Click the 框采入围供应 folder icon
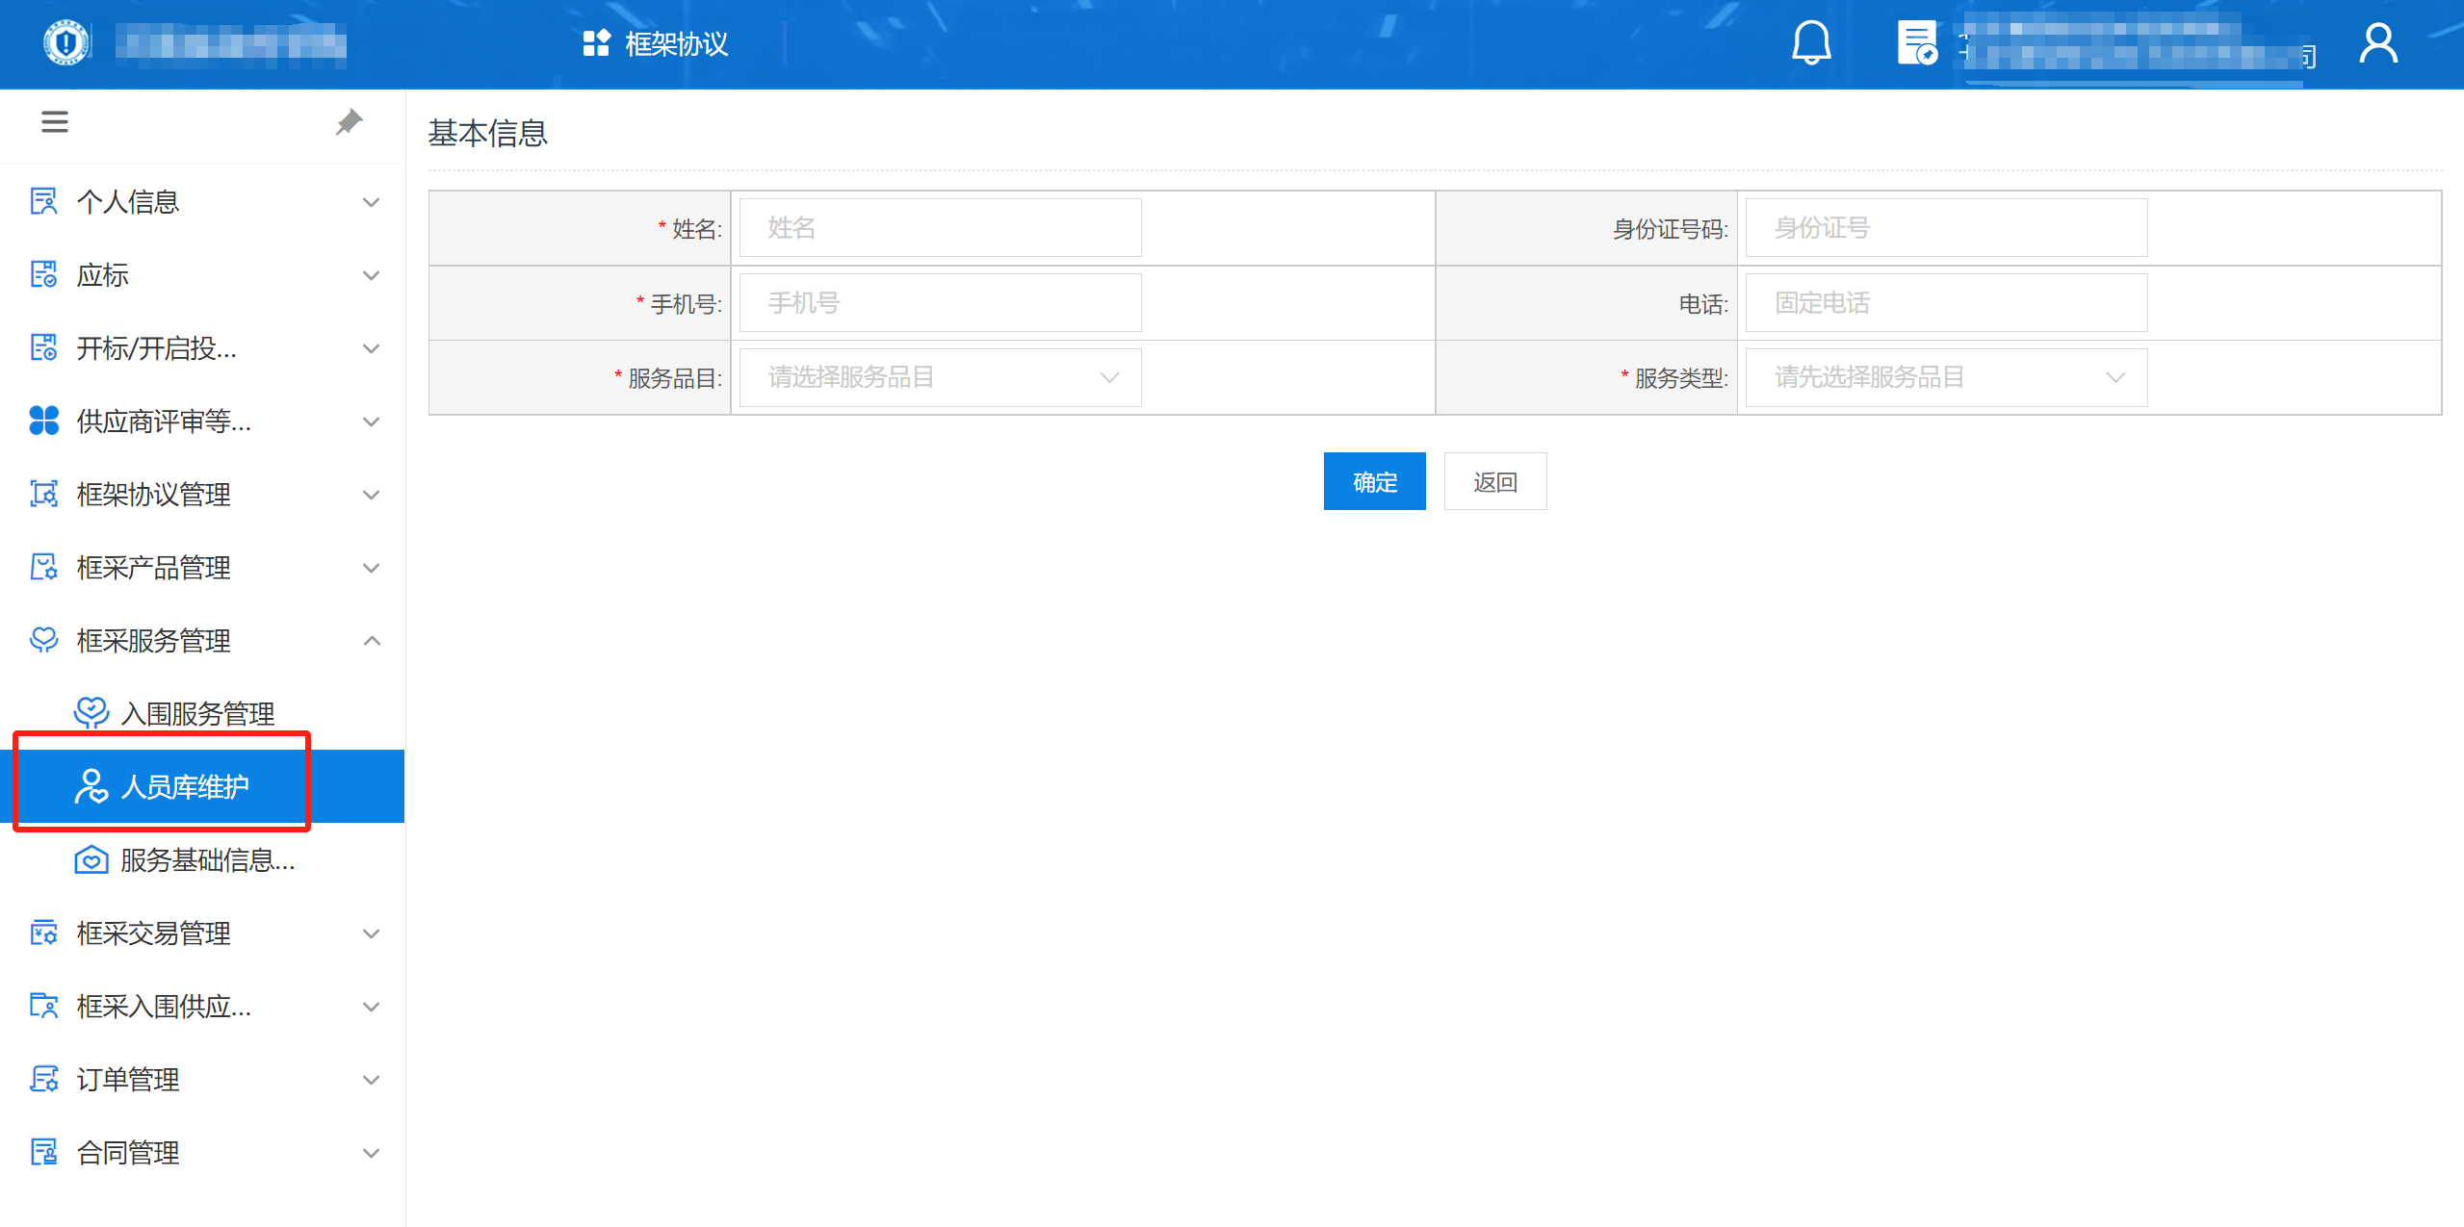 [x=44, y=1006]
